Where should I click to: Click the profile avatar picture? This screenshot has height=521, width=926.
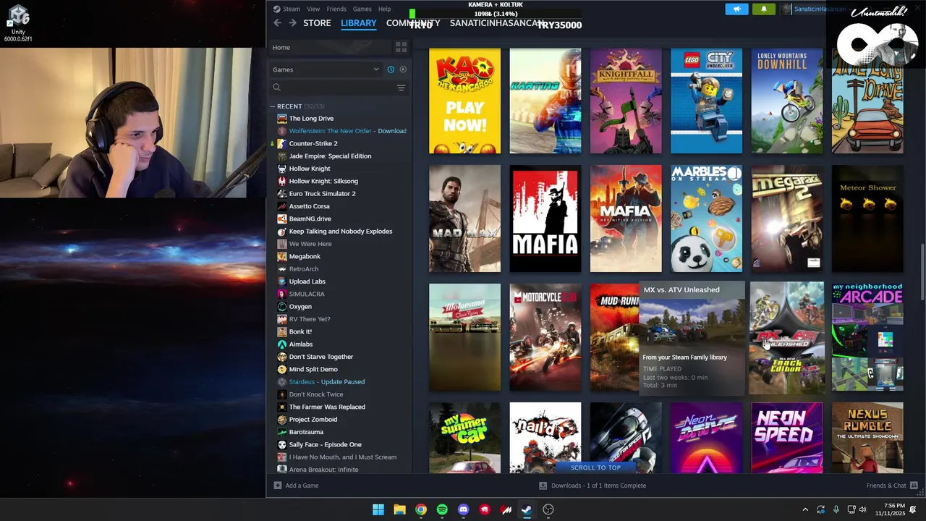(786, 9)
